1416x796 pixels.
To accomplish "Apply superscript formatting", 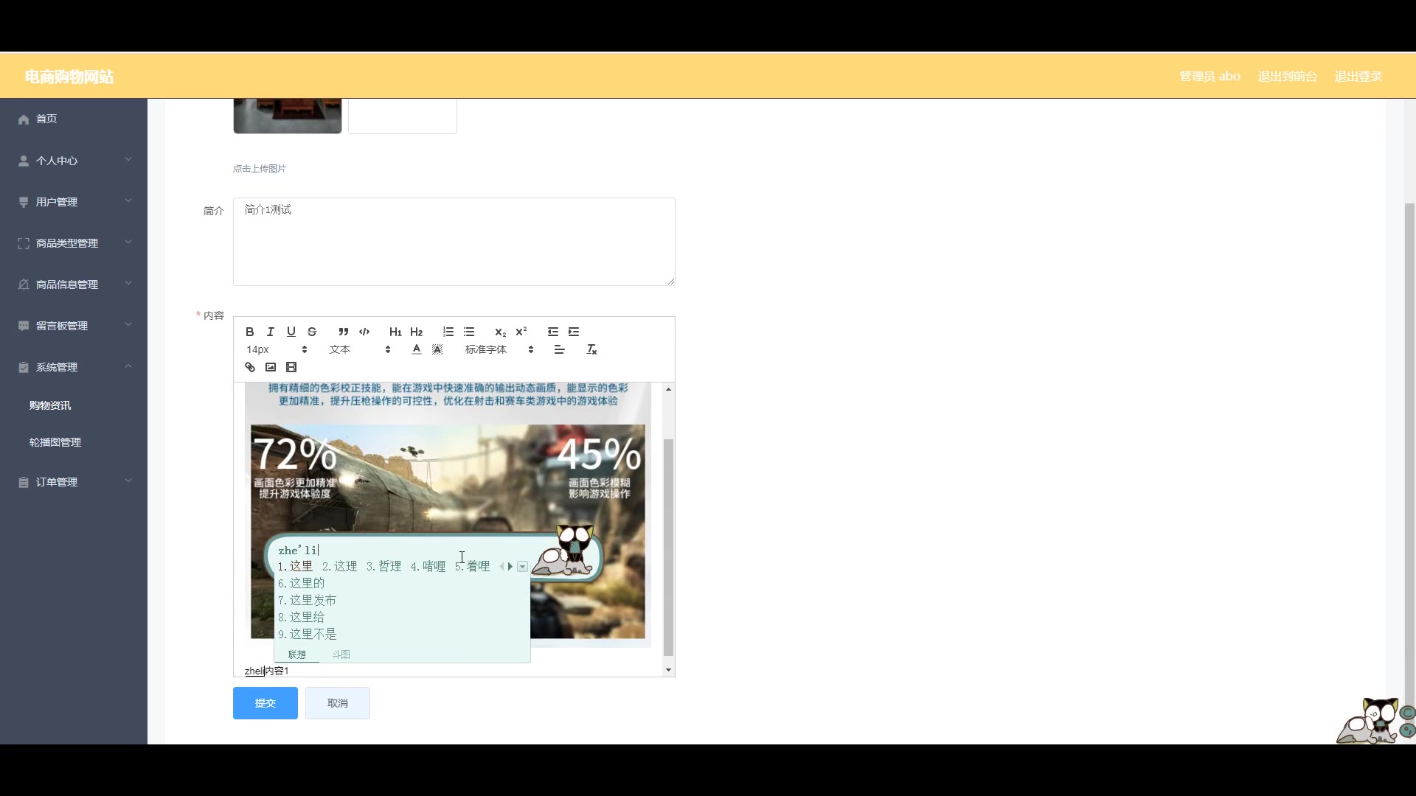I will pos(521,332).
